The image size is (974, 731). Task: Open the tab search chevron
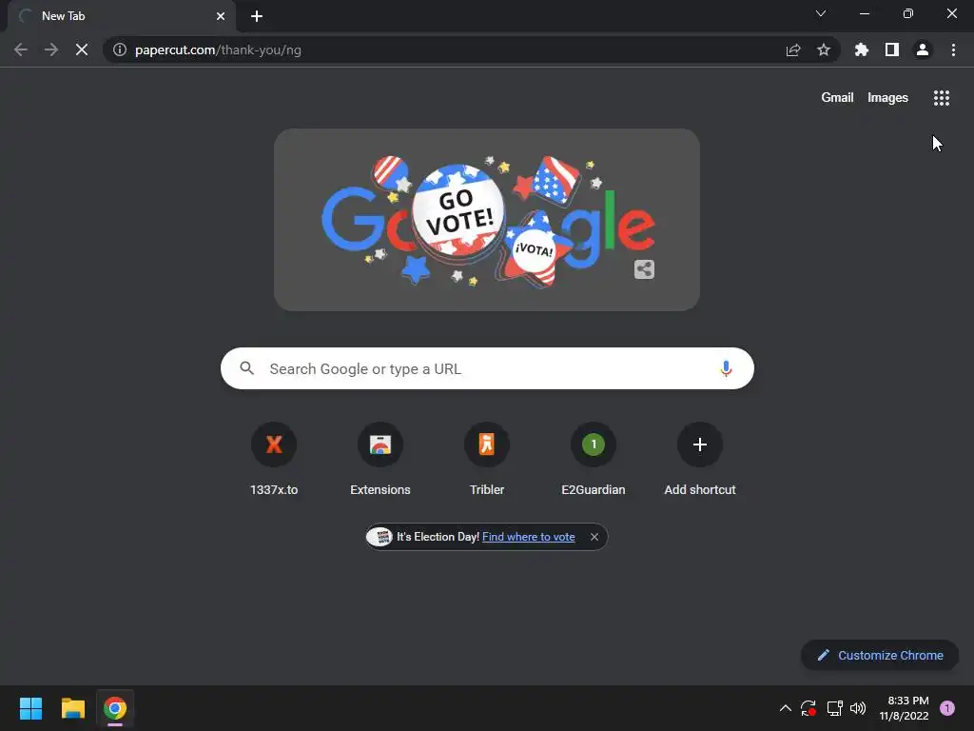tap(821, 13)
